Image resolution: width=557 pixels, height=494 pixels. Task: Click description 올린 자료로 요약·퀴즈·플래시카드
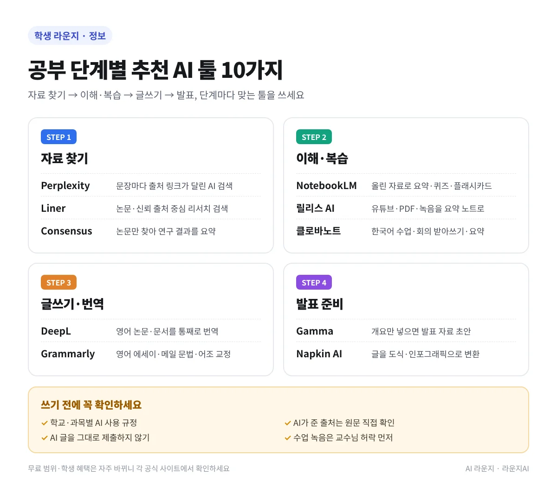pos(432,186)
